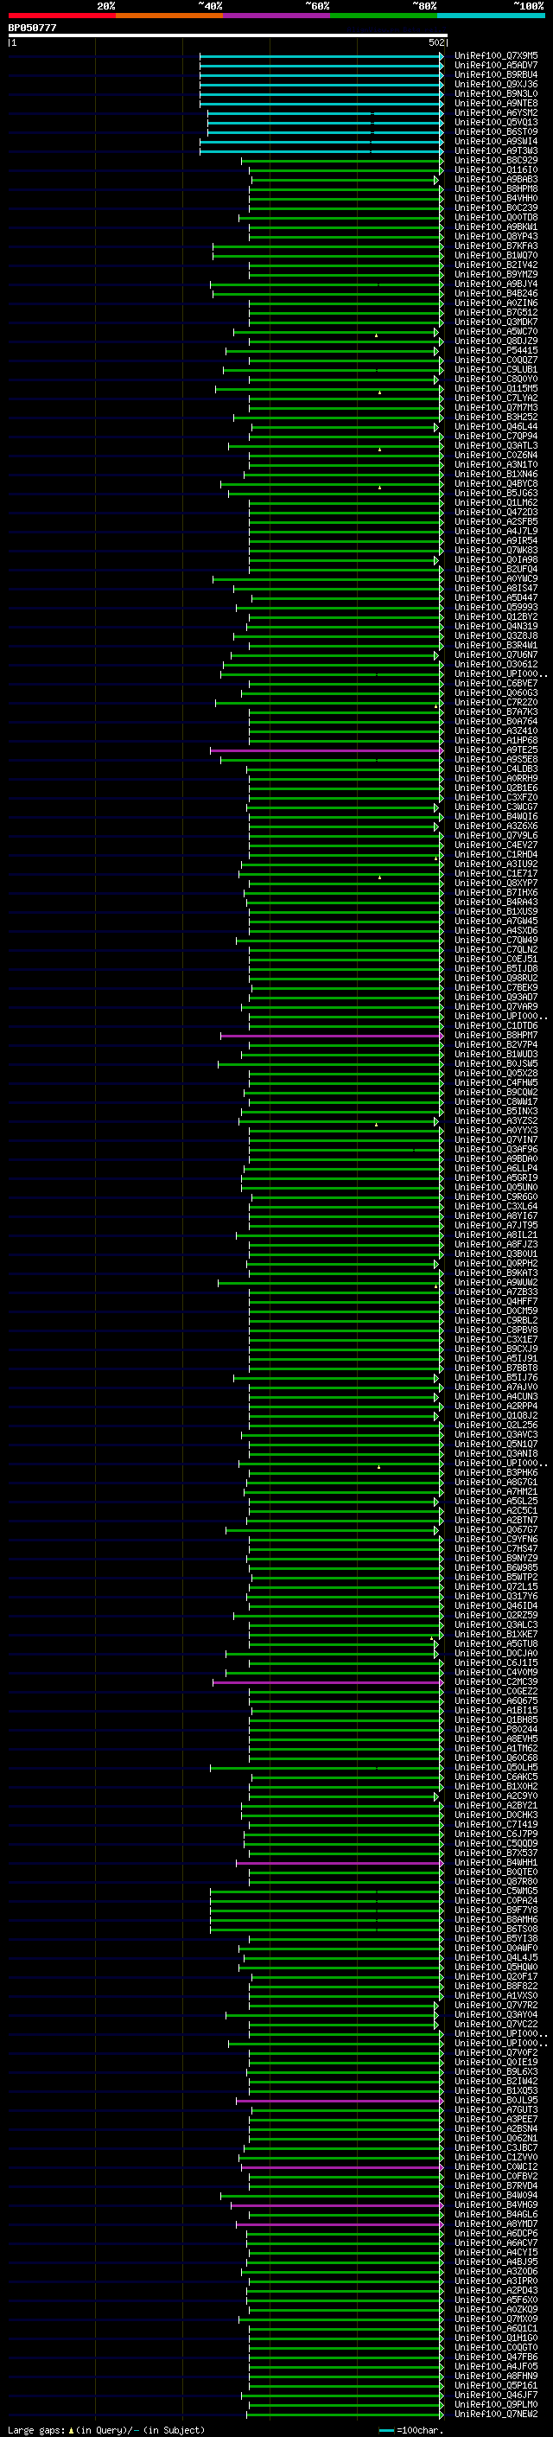Open hit UniRef100_A5ADV7

click(496, 66)
